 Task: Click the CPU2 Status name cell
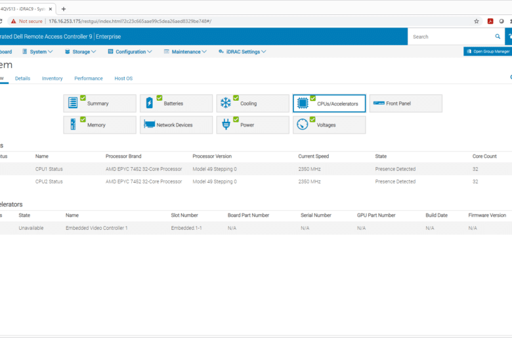(49, 181)
